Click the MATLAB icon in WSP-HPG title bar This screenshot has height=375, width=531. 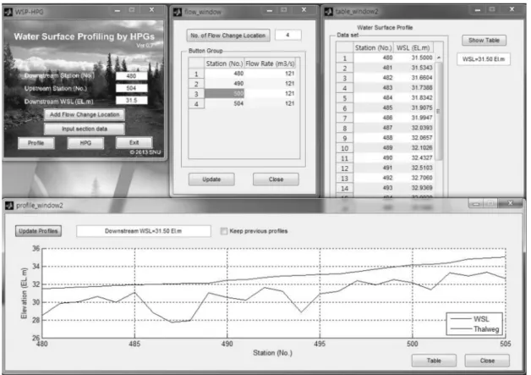tap(8, 12)
